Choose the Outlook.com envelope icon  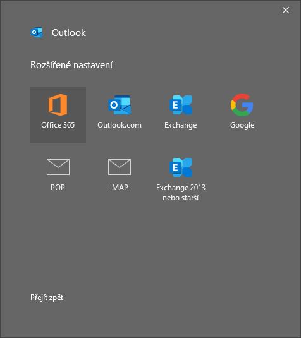point(120,105)
